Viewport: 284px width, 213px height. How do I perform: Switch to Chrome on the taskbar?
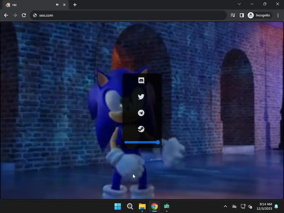click(x=154, y=206)
